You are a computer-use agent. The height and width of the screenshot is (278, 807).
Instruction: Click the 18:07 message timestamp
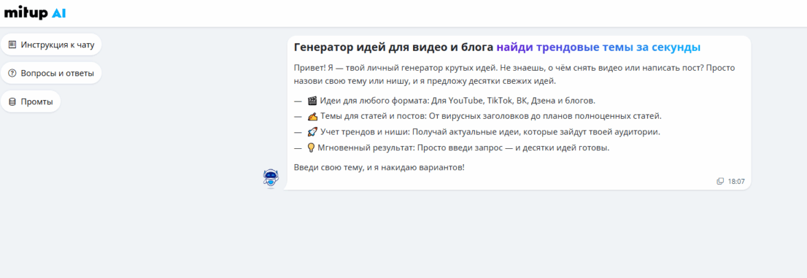coord(736,181)
